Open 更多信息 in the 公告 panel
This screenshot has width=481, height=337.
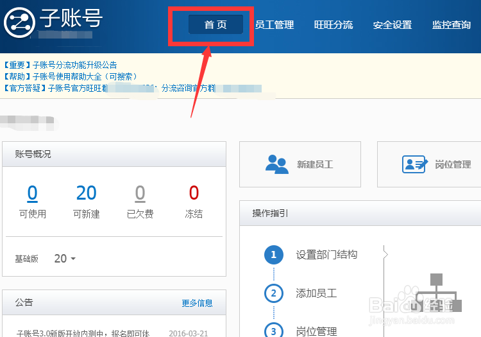pos(198,303)
